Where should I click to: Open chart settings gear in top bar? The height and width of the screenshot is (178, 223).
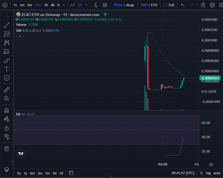(x=212, y=5)
